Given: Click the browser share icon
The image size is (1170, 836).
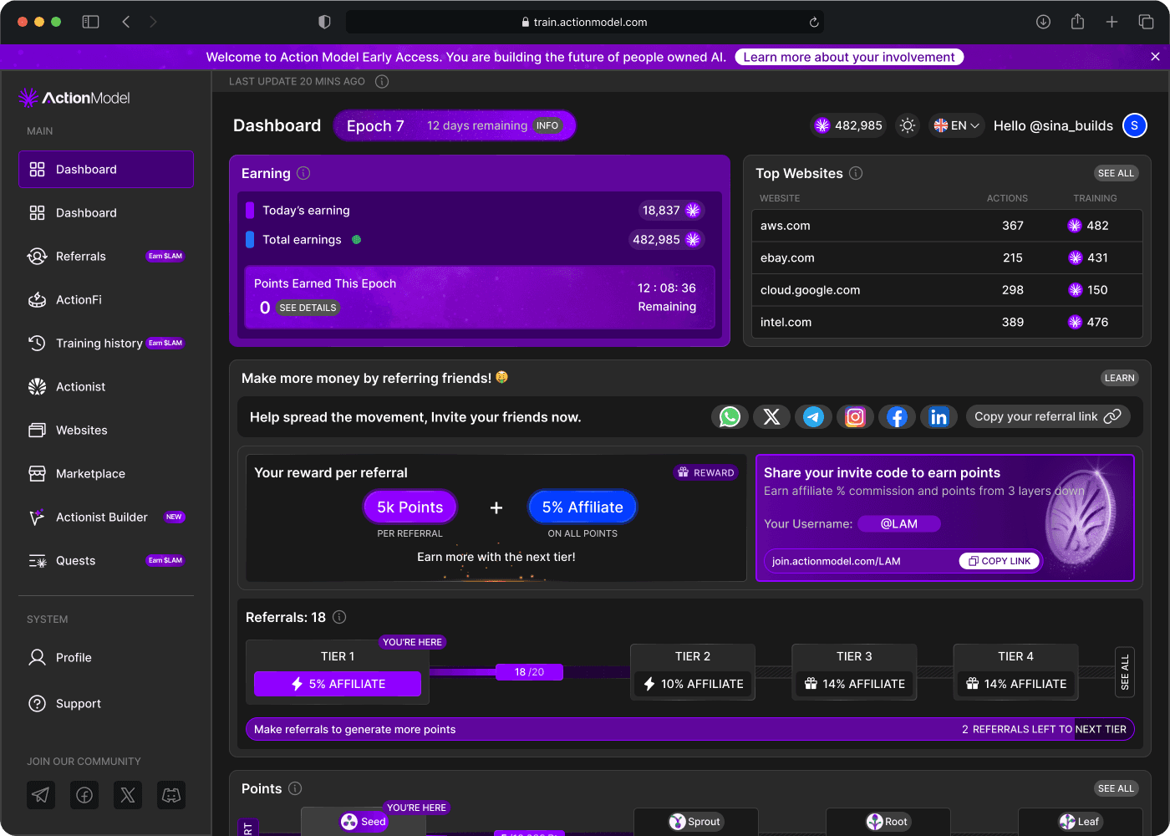Looking at the screenshot, I should [1078, 22].
